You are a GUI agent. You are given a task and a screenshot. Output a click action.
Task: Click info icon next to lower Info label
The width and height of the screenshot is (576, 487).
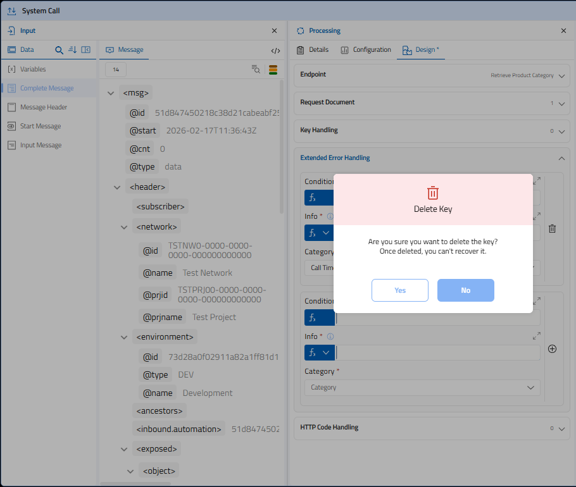(x=330, y=336)
